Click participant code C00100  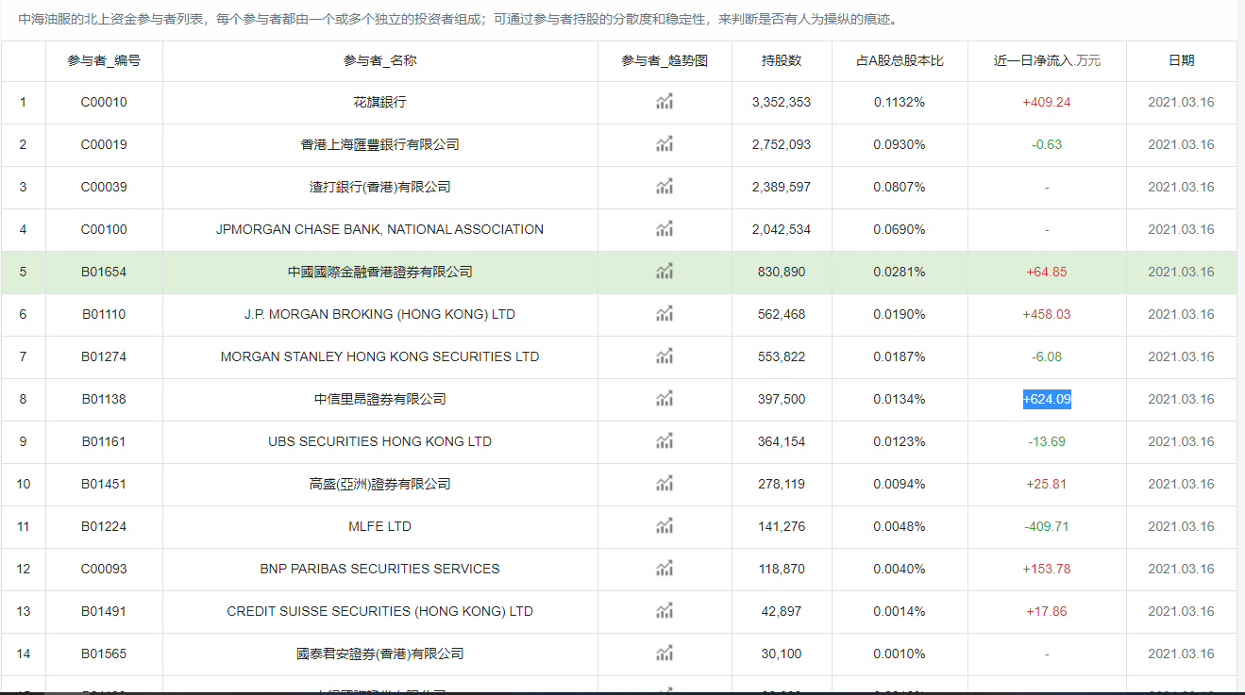pyautogui.click(x=104, y=229)
